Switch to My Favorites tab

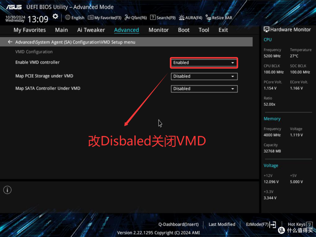[30, 30]
